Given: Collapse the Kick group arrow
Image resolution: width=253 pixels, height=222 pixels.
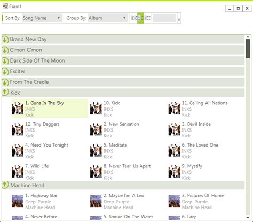Looking at the screenshot, I should point(5,93).
